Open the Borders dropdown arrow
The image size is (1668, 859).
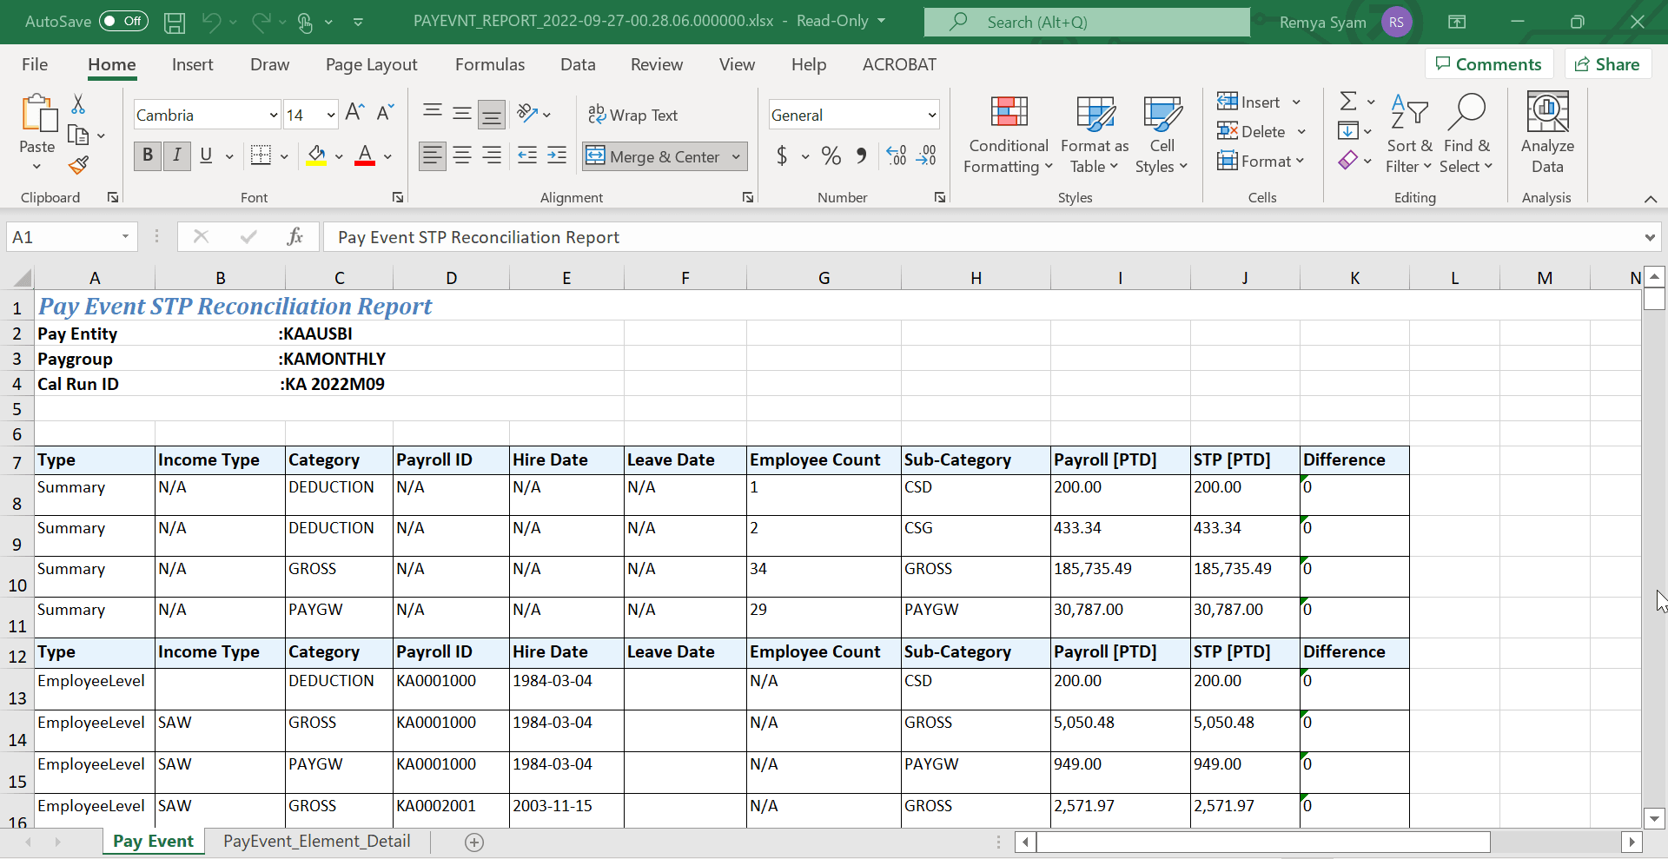click(x=283, y=156)
